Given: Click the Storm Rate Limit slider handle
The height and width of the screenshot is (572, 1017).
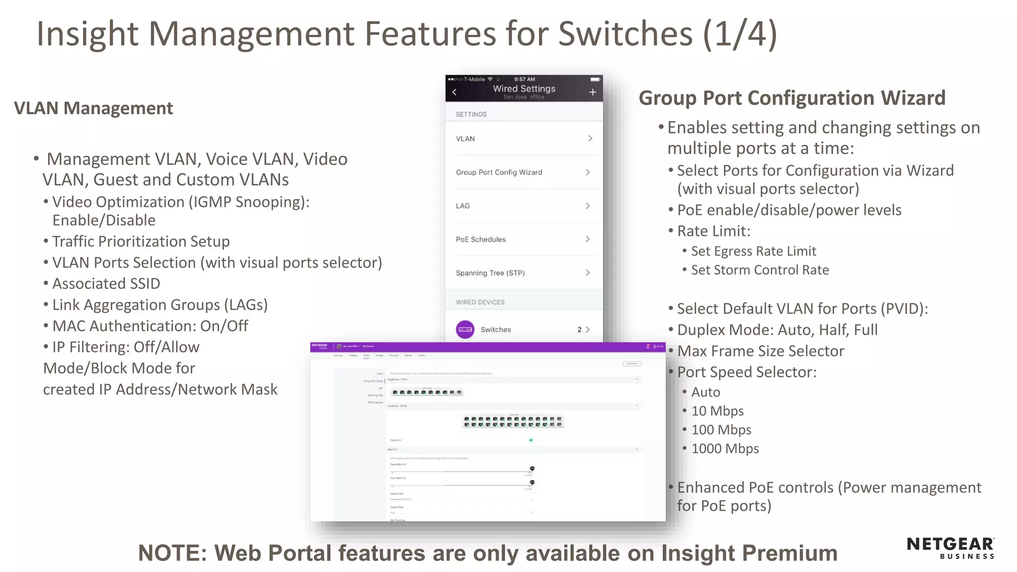Looking at the screenshot, I should (x=532, y=482).
